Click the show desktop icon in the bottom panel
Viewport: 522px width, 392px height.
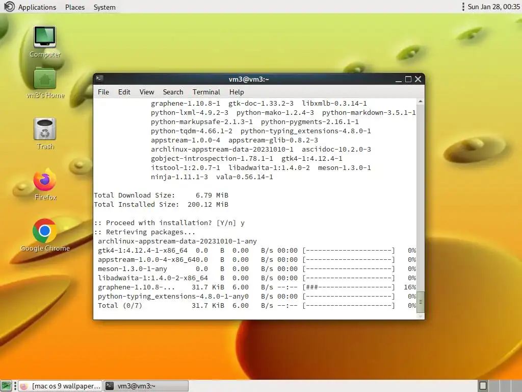(x=6, y=386)
